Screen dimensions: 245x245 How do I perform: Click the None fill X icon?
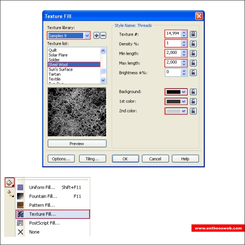(20, 232)
